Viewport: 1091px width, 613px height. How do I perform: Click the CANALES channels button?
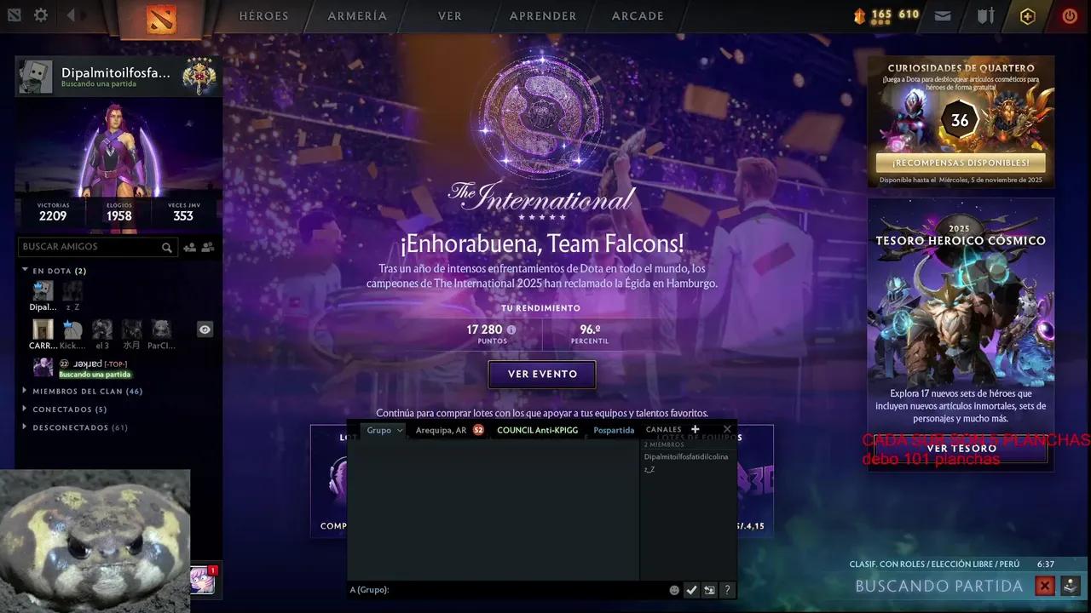[x=663, y=429]
